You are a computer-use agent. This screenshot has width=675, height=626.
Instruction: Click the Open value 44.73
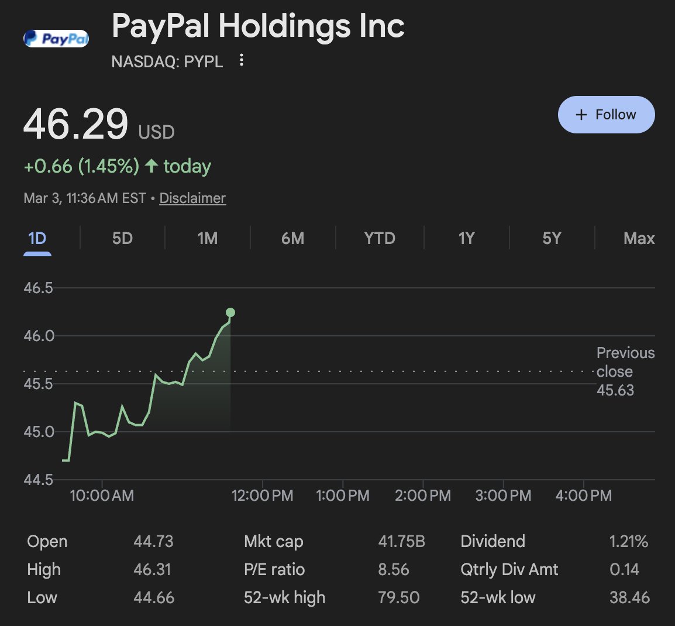pos(153,541)
